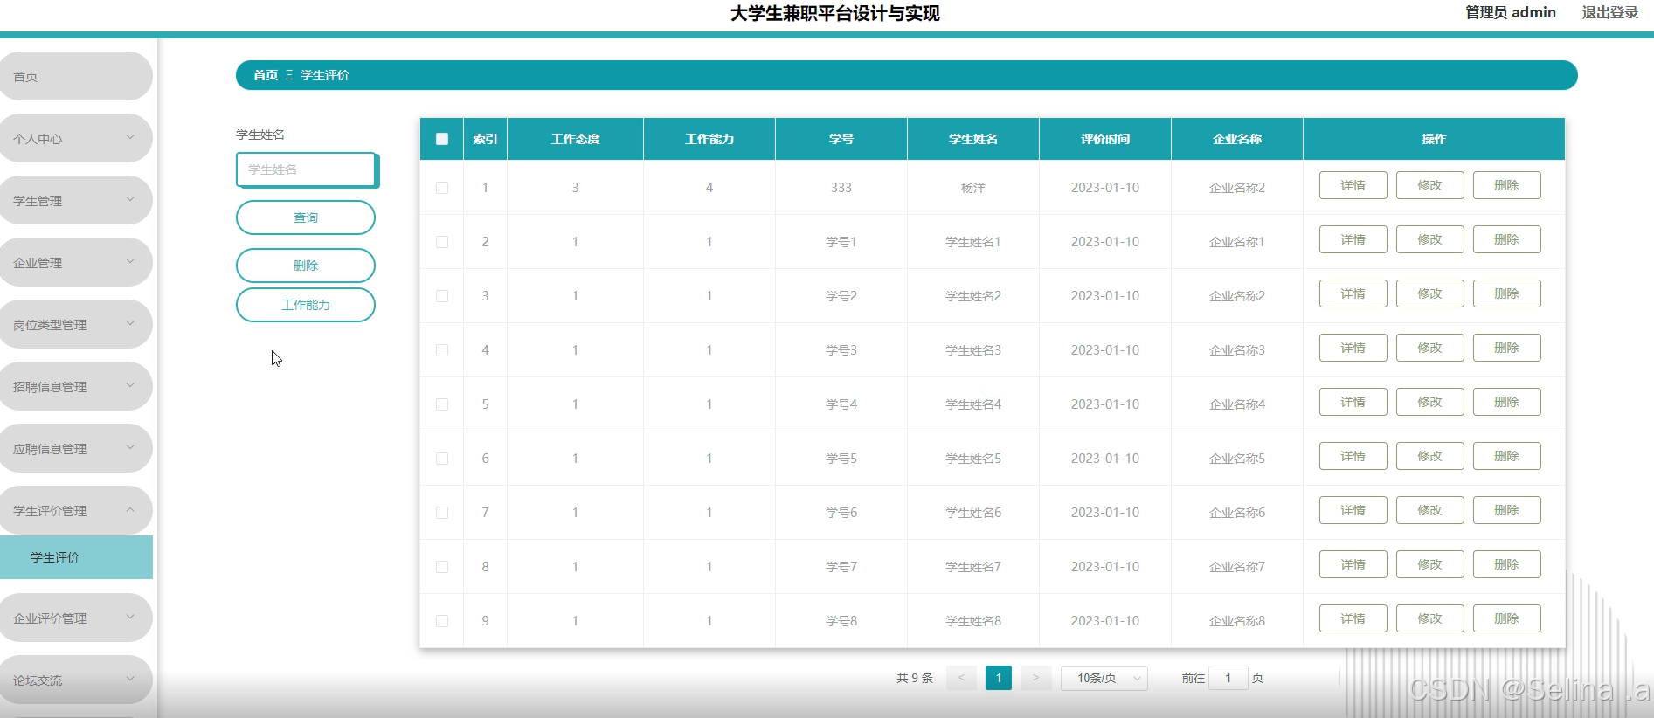Screen dimensions: 1654x718
Task: Click the 企业名称8 cell
Action: tap(1237, 621)
